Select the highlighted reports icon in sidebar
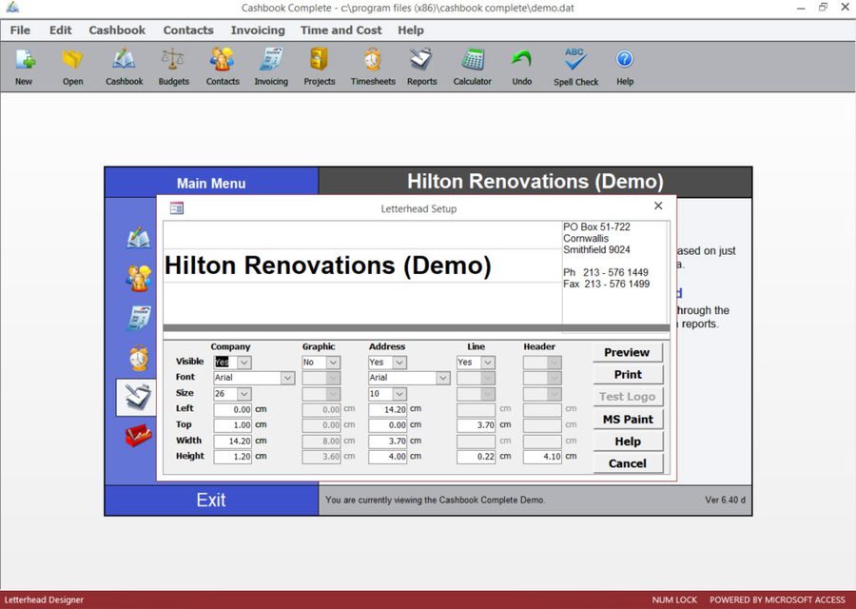 click(x=136, y=397)
